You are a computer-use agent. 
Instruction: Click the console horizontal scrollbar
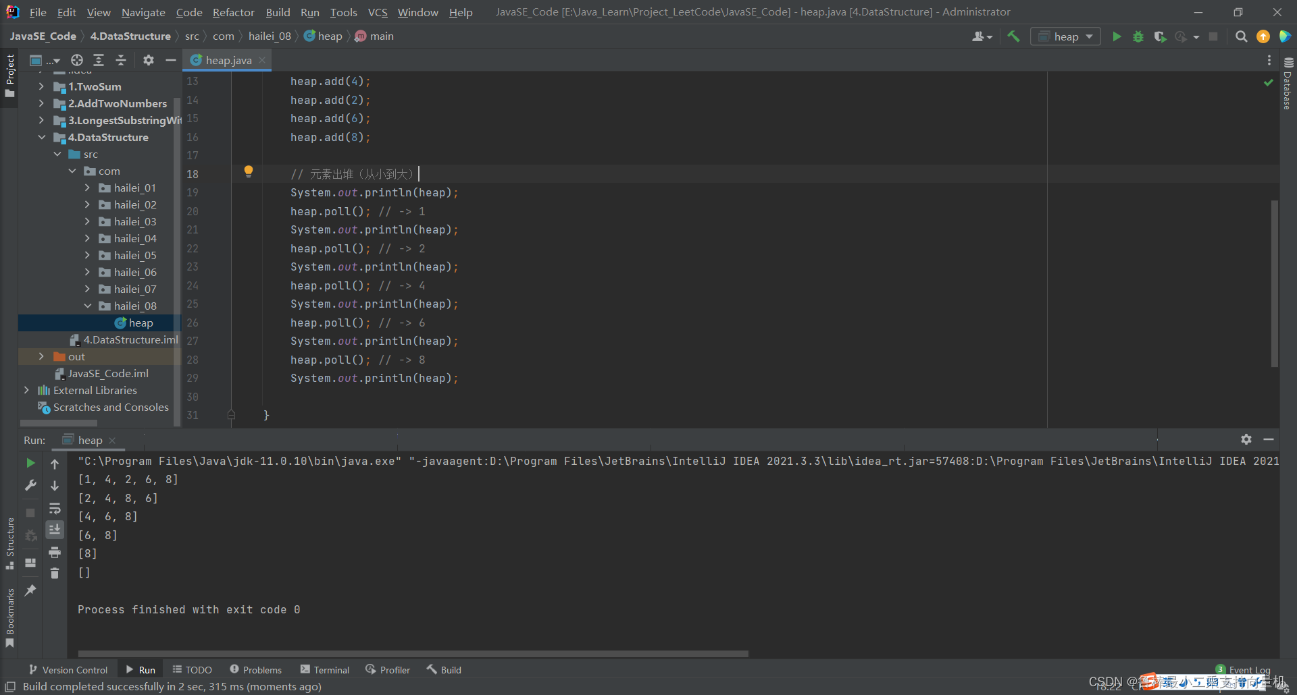[x=413, y=653]
